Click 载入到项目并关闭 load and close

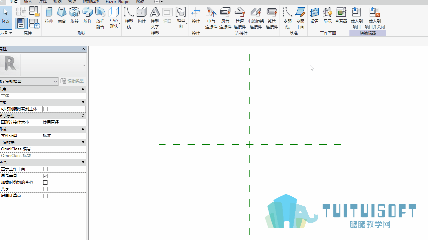(375, 18)
